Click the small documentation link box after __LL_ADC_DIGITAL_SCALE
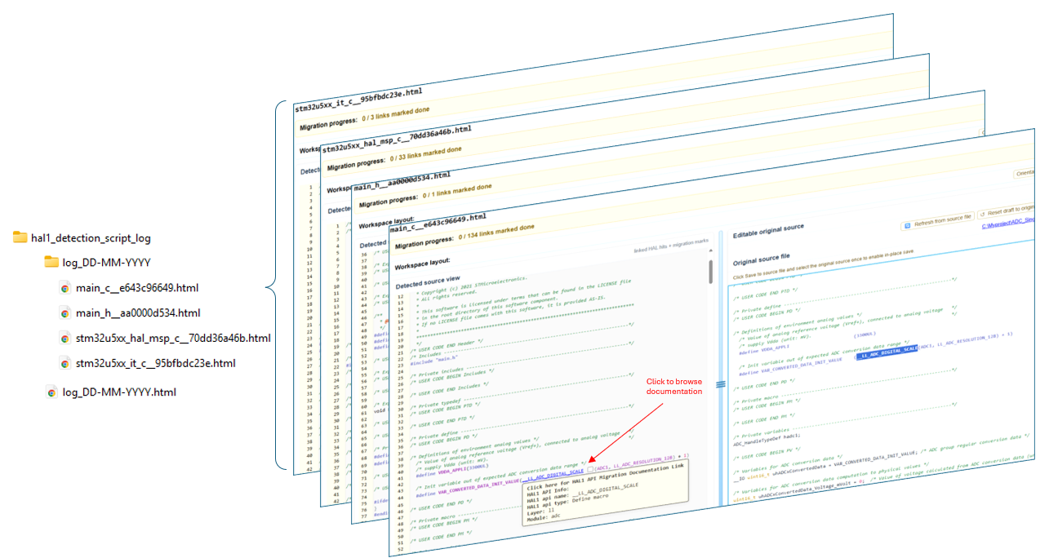The height and width of the screenshot is (558, 1049). pos(590,469)
